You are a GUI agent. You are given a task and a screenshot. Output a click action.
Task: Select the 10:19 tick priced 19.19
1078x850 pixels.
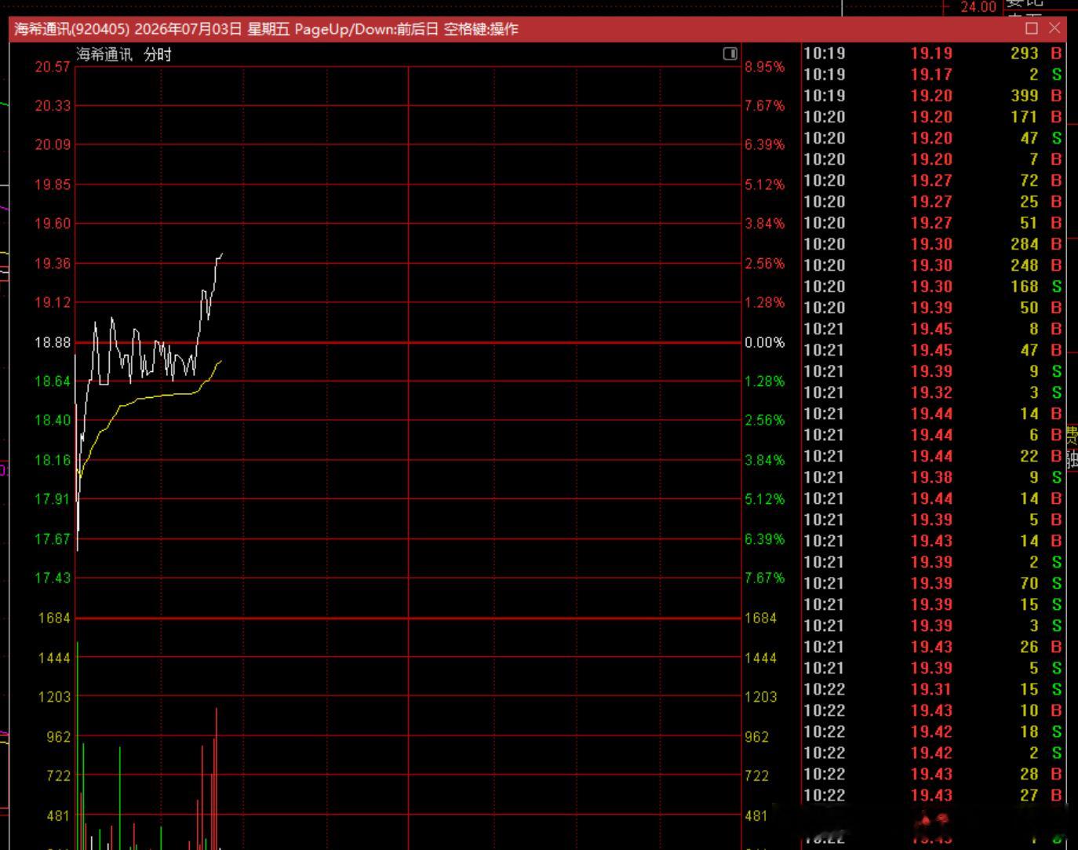(933, 53)
